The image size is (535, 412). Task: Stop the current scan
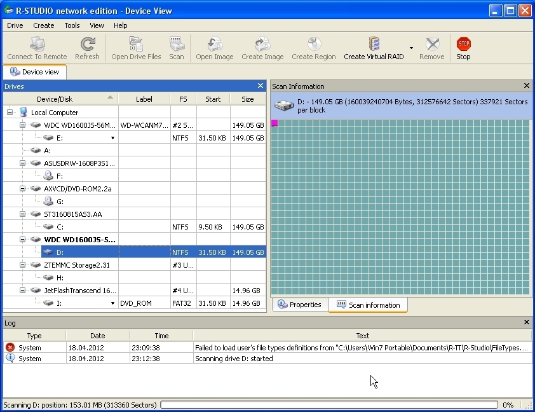[x=463, y=48]
